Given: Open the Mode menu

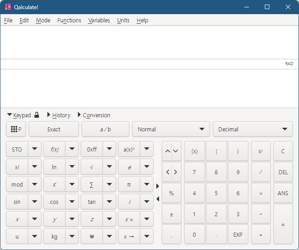Looking at the screenshot, I should [x=43, y=20].
